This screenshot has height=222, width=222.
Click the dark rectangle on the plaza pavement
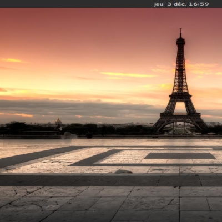point(180,156)
